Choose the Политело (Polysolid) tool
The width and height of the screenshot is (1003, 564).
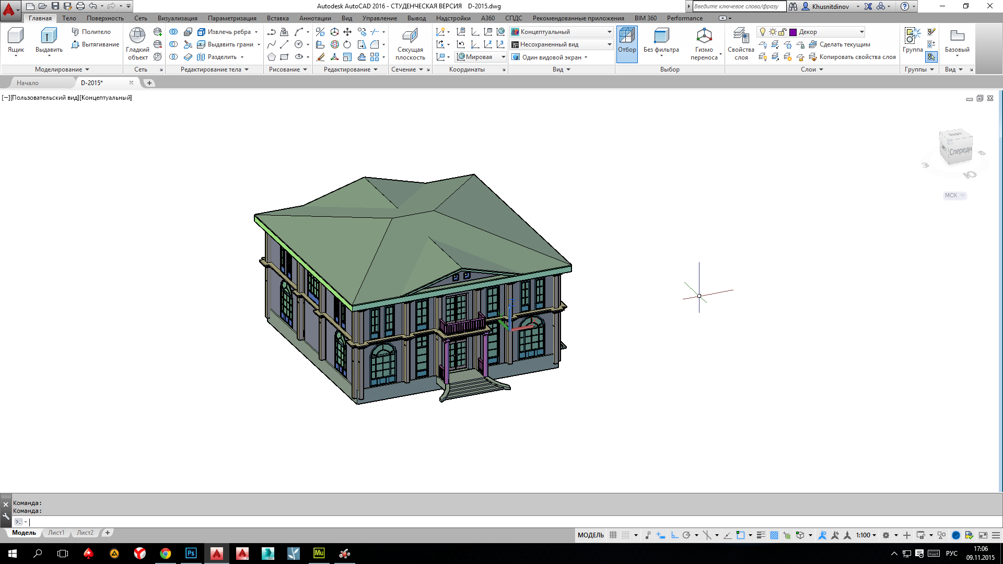tap(91, 32)
